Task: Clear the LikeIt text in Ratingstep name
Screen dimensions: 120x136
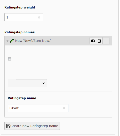Action: pyautogui.click(x=64, y=108)
